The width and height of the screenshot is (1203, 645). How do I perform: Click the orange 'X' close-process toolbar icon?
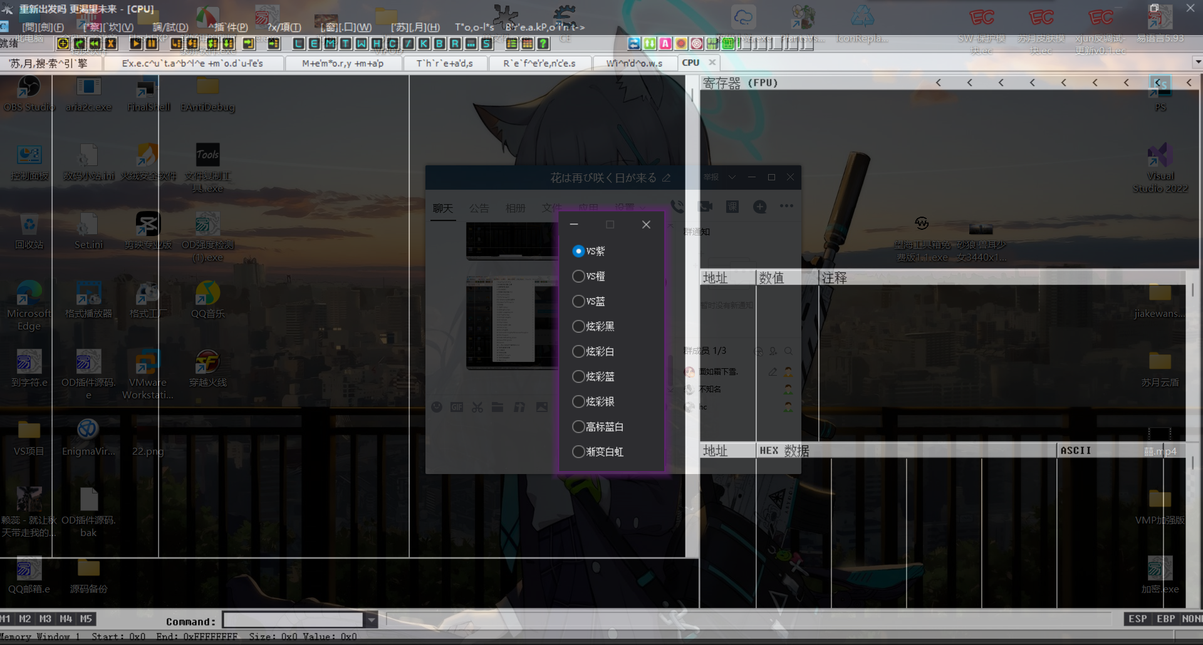[111, 43]
